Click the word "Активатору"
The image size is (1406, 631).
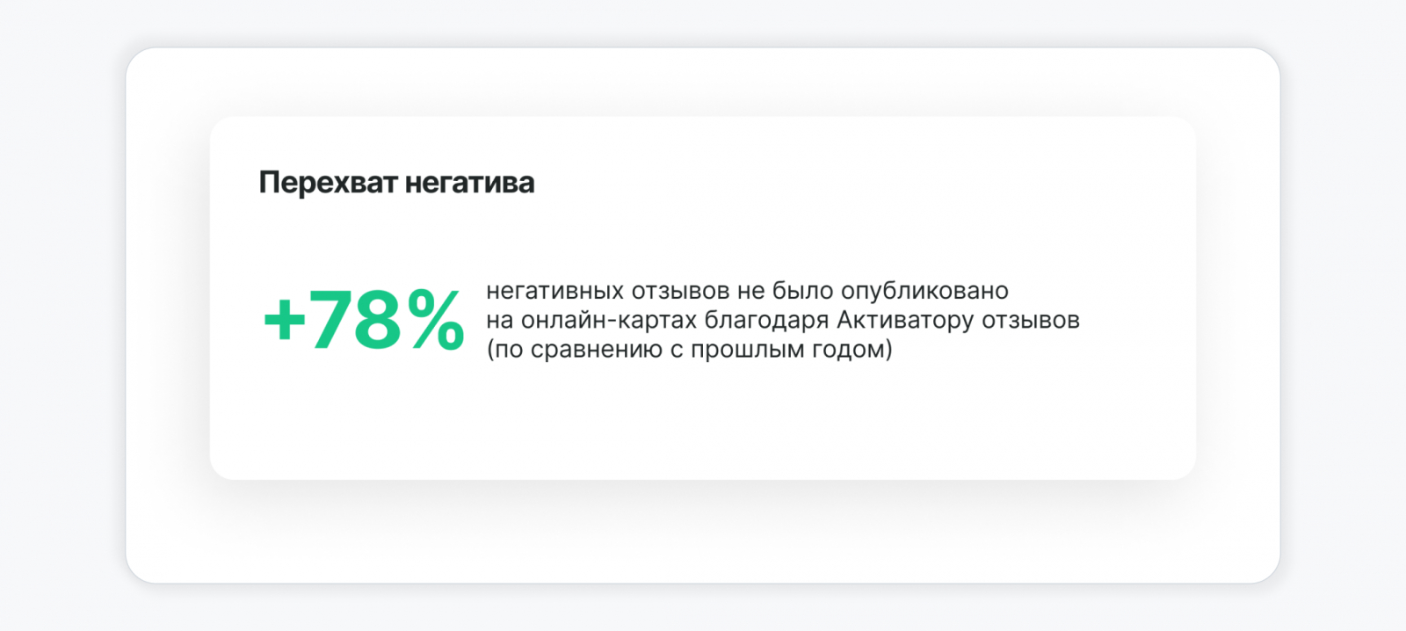[x=905, y=320]
